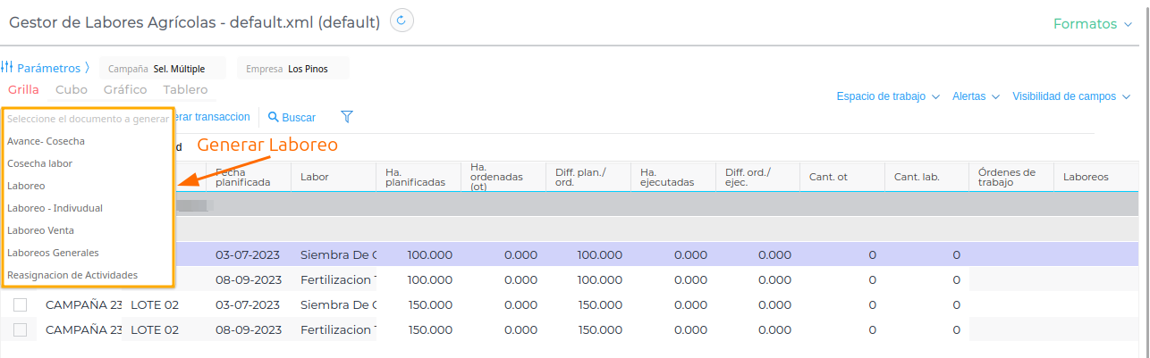The height and width of the screenshot is (358, 1150).
Task: Open the Campaña Sel. Múltiple selector
Action: point(162,69)
